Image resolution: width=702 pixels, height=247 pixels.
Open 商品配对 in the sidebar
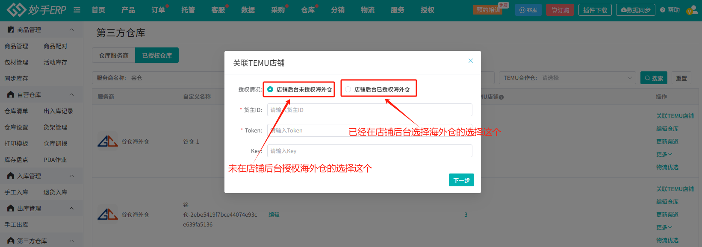pyautogui.click(x=56, y=46)
